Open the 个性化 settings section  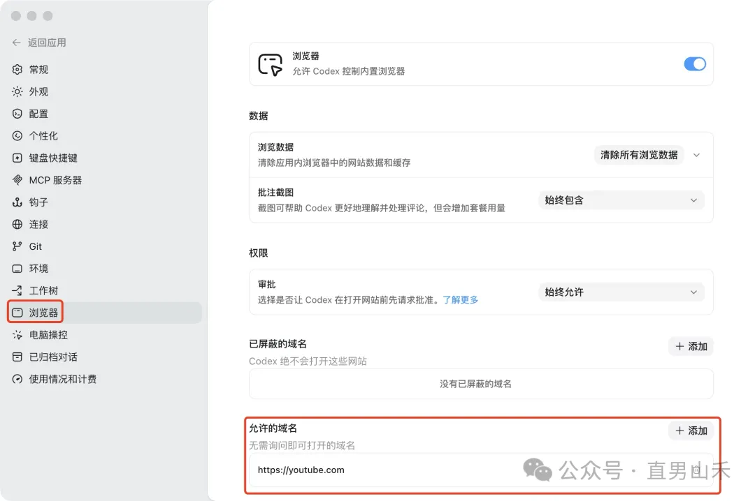(x=105, y=135)
